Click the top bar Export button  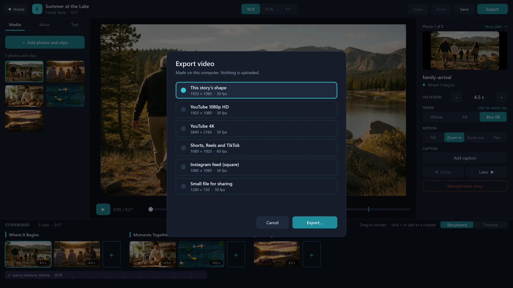(492, 9)
